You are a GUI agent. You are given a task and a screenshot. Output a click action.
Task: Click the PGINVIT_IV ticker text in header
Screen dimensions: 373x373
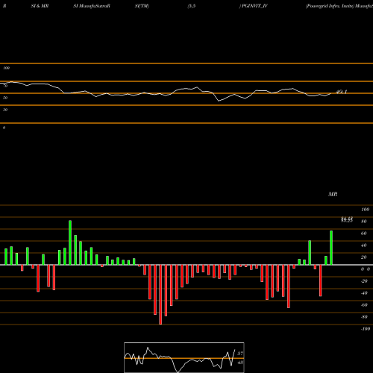click(254, 6)
